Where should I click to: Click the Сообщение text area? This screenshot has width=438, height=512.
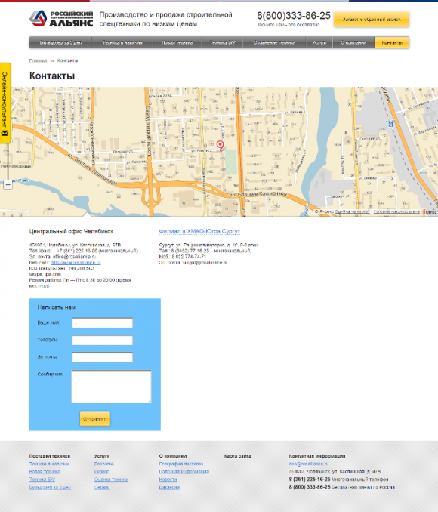click(111, 387)
